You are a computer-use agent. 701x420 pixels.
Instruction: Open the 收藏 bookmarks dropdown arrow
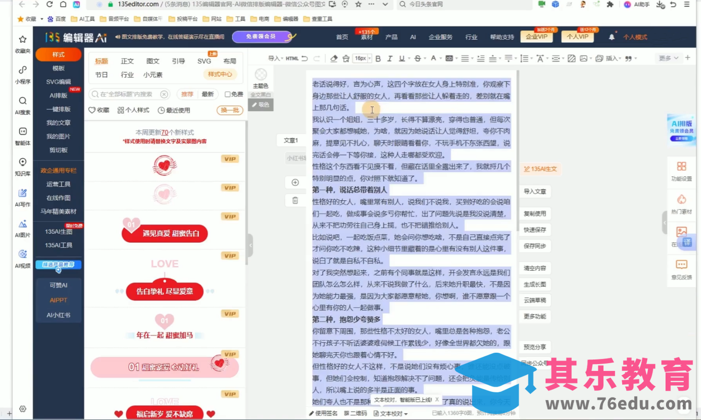(x=42, y=19)
